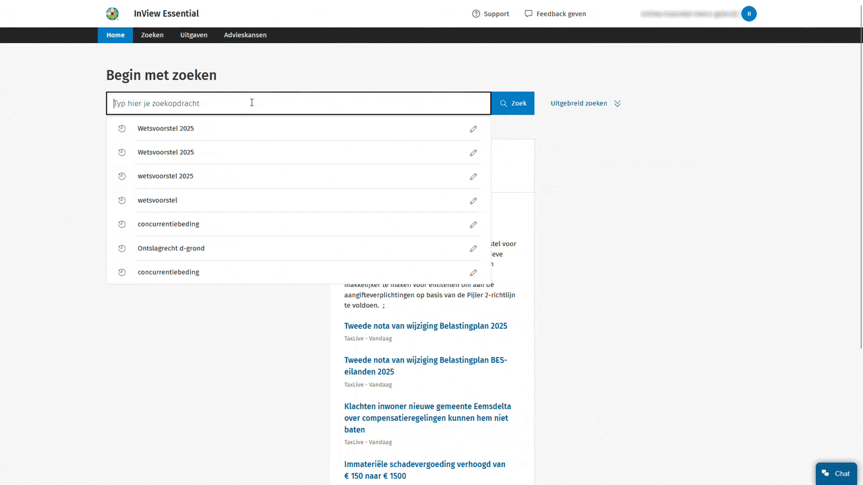Open the Home tab

[x=115, y=35]
